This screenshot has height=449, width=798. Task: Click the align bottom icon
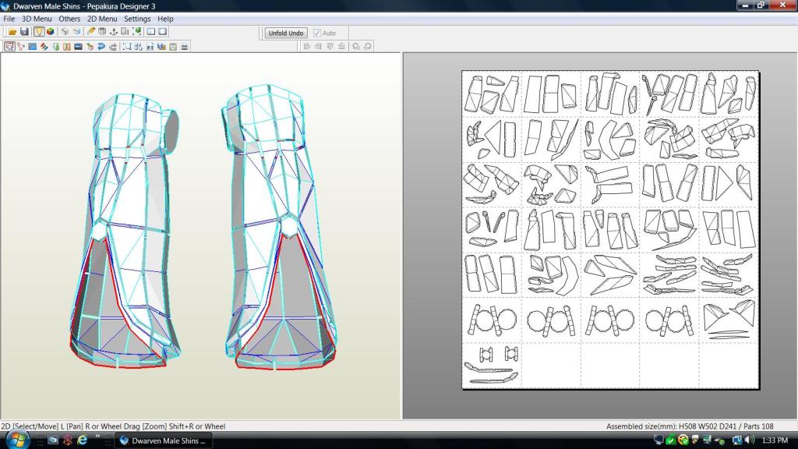pyautogui.click(x=341, y=46)
